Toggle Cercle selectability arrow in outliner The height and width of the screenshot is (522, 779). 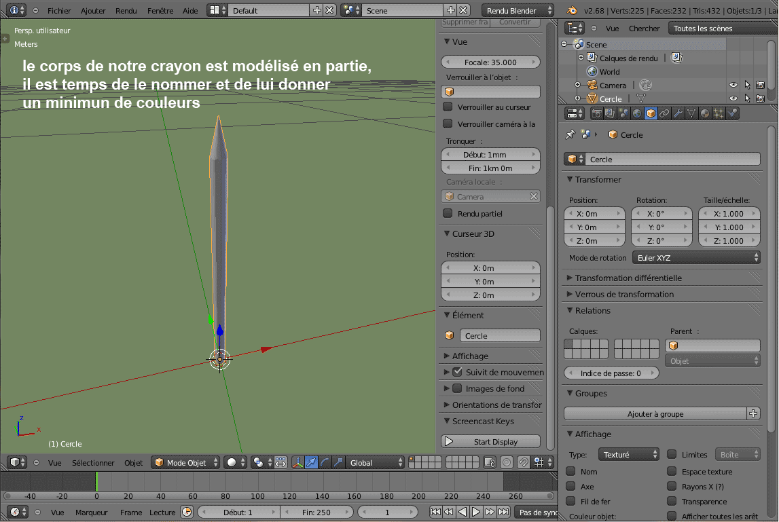coord(747,99)
